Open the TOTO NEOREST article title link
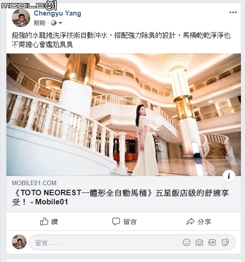245x262 pixels. pyautogui.click(x=120, y=198)
